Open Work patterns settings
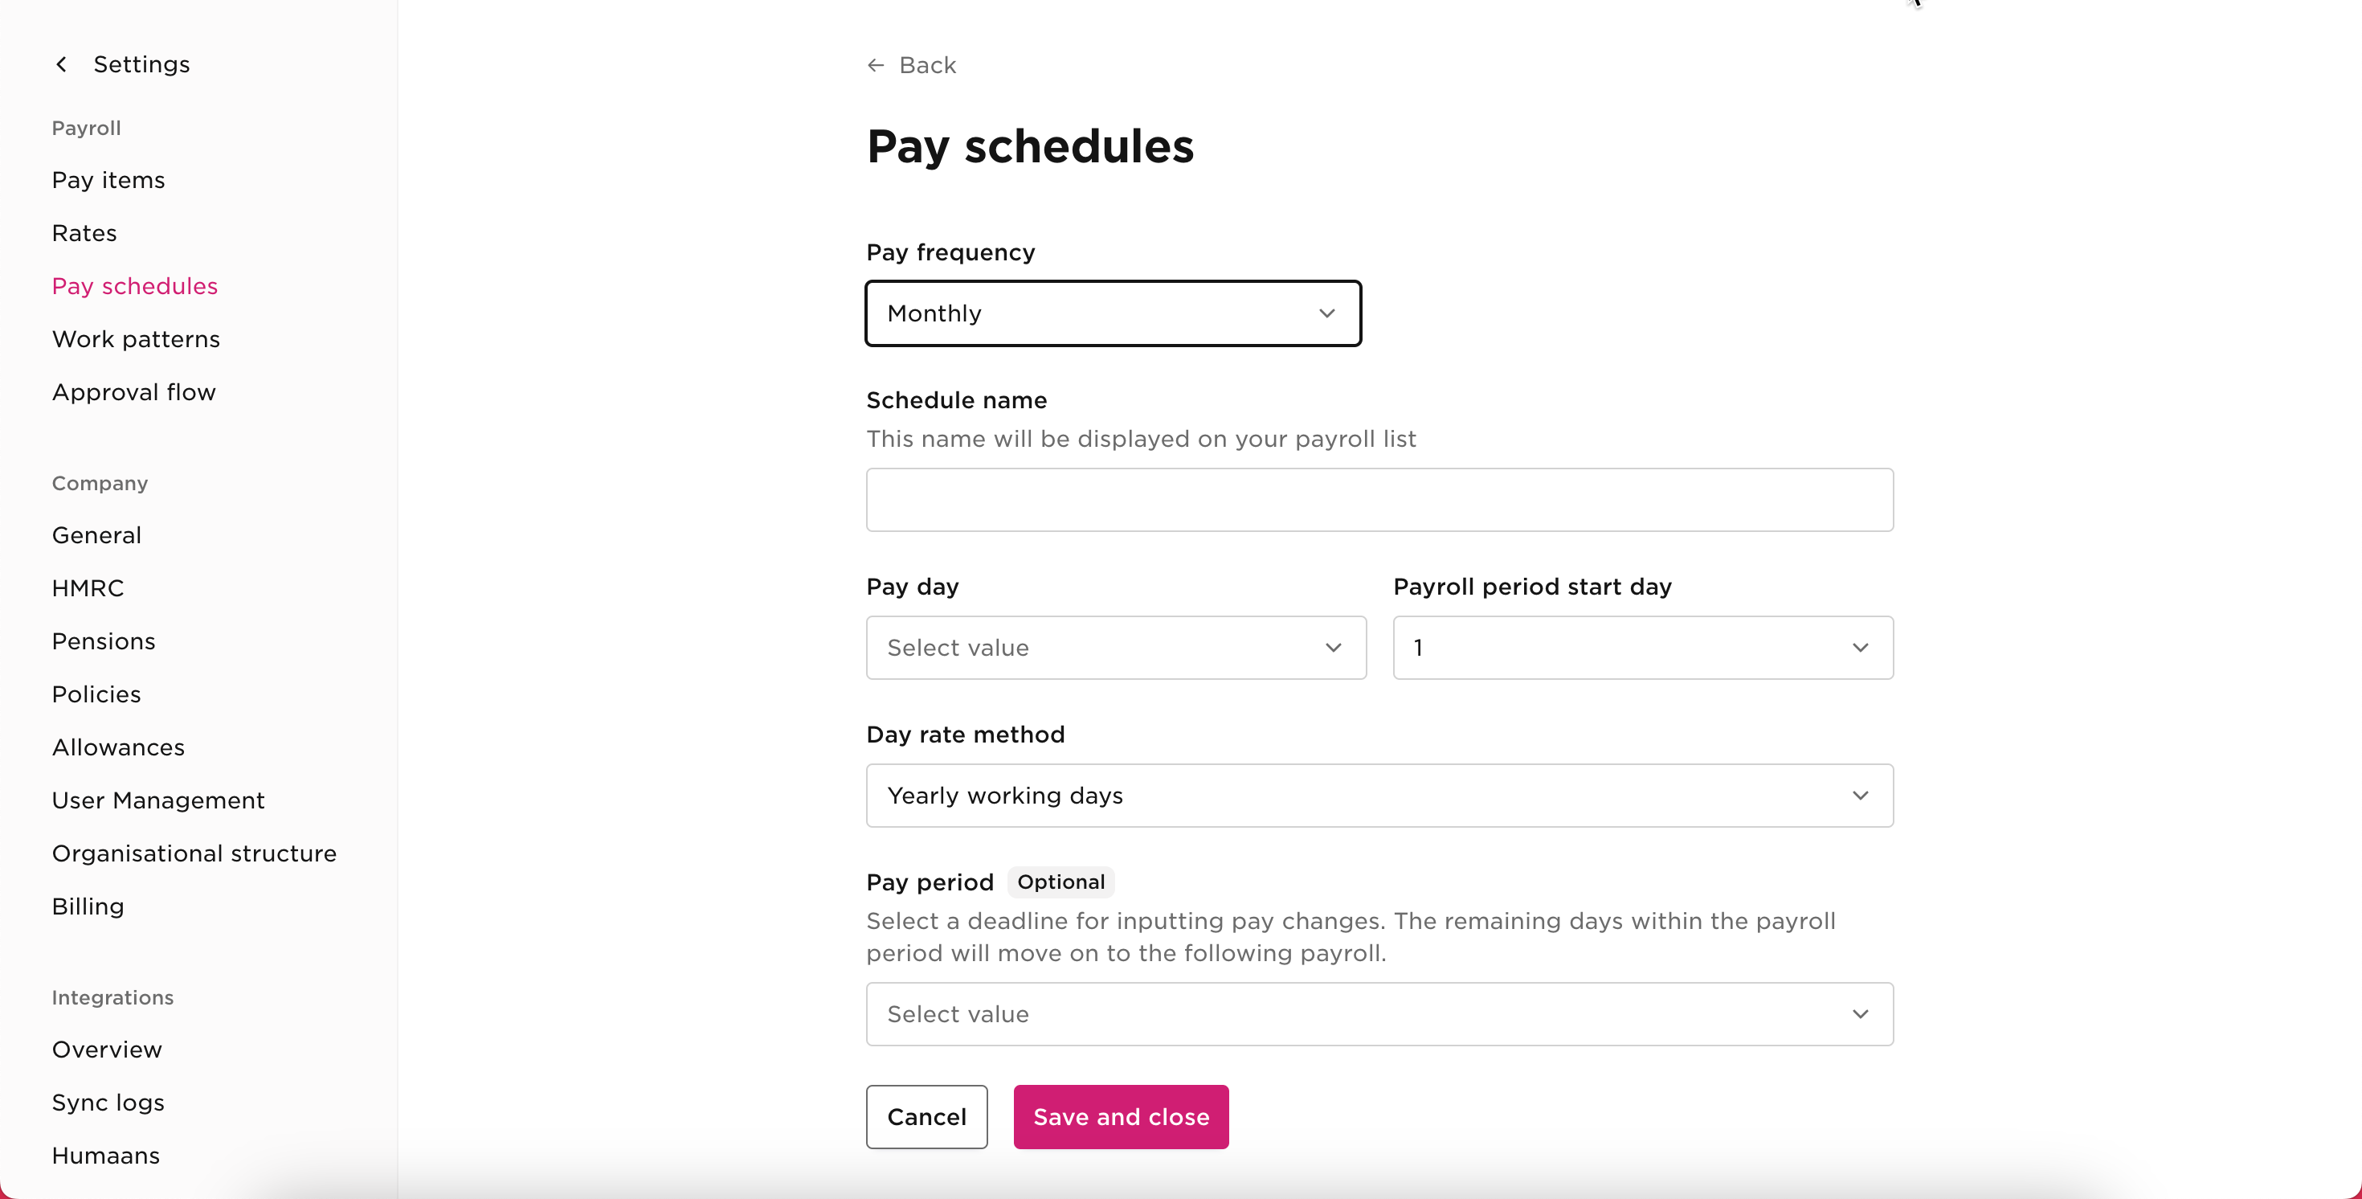Image resolution: width=2362 pixels, height=1199 pixels. (x=135, y=338)
